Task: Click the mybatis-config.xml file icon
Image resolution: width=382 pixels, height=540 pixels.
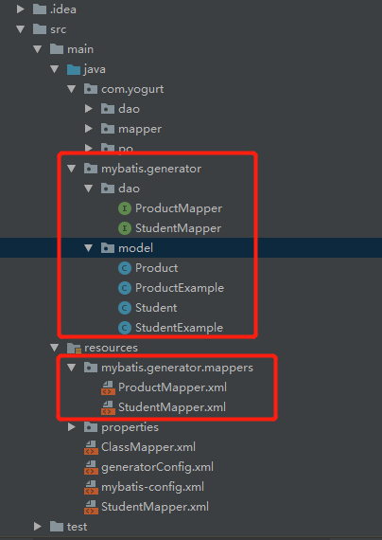Action: point(91,487)
